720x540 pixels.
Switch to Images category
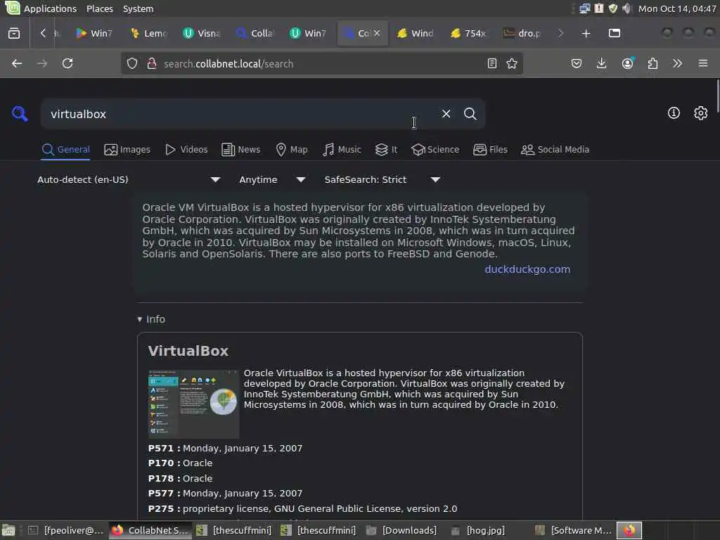(x=127, y=149)
